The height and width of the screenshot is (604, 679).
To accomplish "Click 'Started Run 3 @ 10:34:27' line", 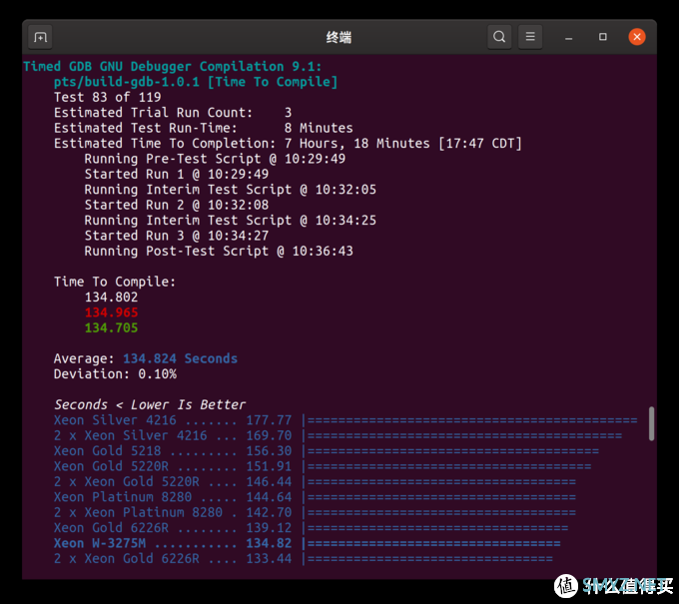I will click(177, 236).
